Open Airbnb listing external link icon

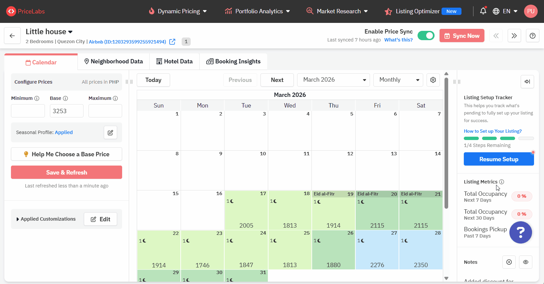pyautogui.click(x=172, y=42)
